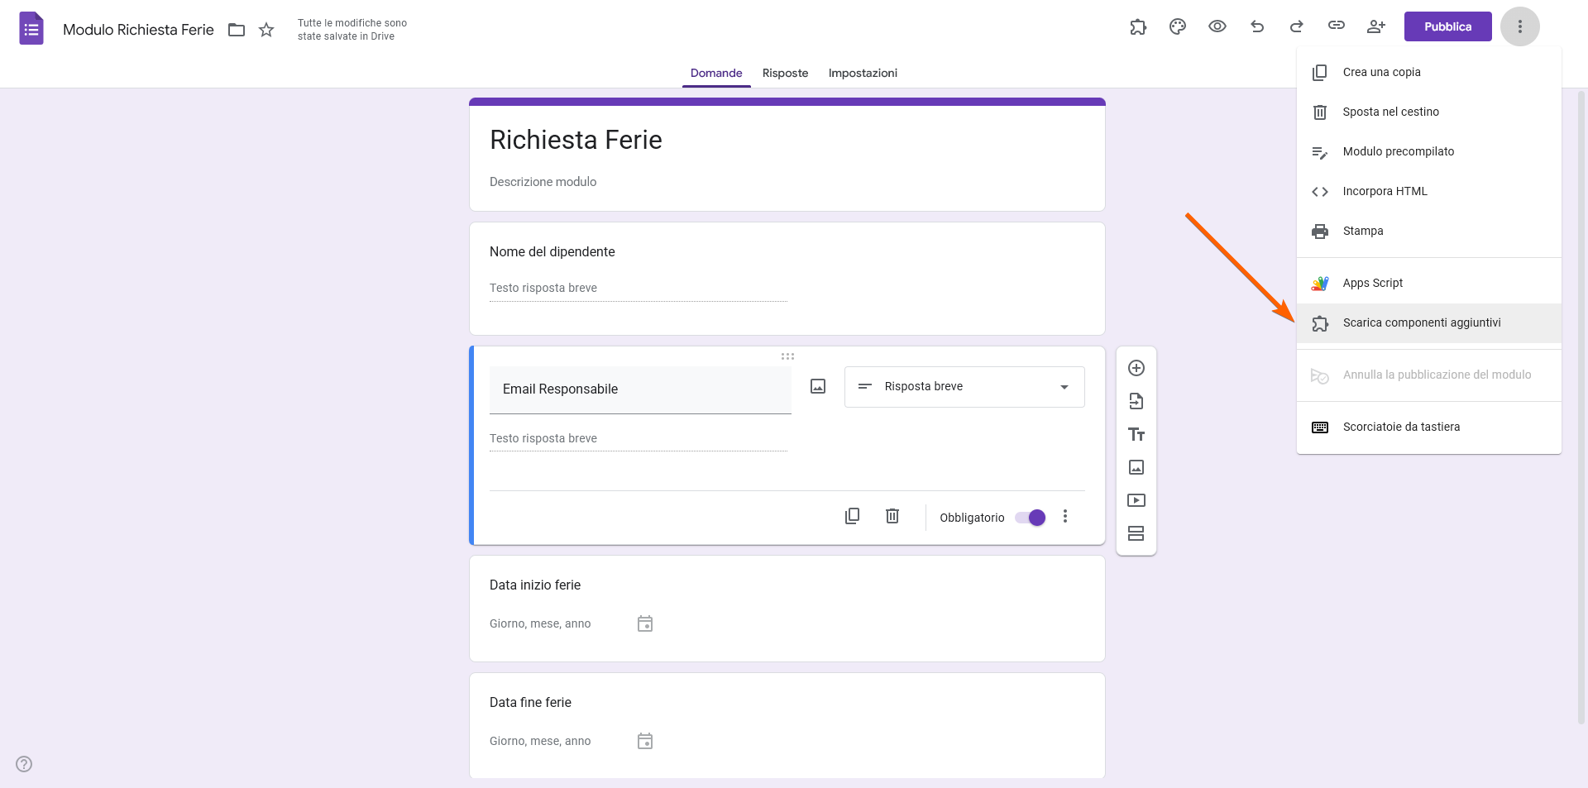Add an image to the Email Responsabile question
1588x788 pixels.
(817, 386)
